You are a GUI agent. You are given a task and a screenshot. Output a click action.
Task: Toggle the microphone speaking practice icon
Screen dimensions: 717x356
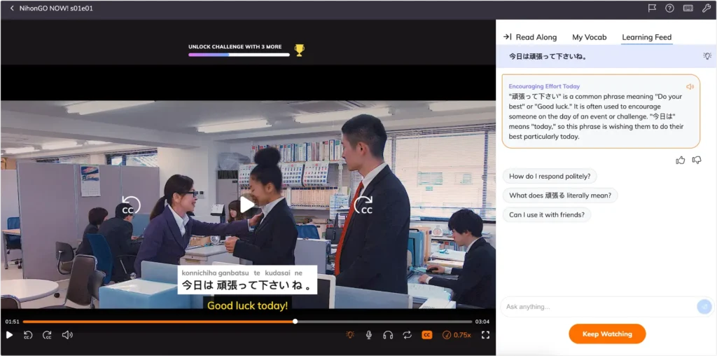[368, 335]
